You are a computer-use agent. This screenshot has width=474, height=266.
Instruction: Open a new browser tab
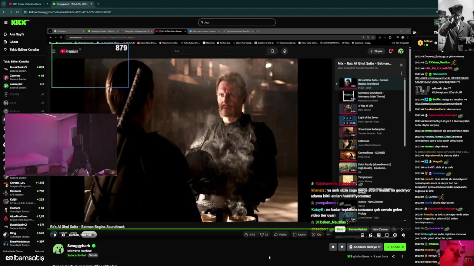pos(98,4)
